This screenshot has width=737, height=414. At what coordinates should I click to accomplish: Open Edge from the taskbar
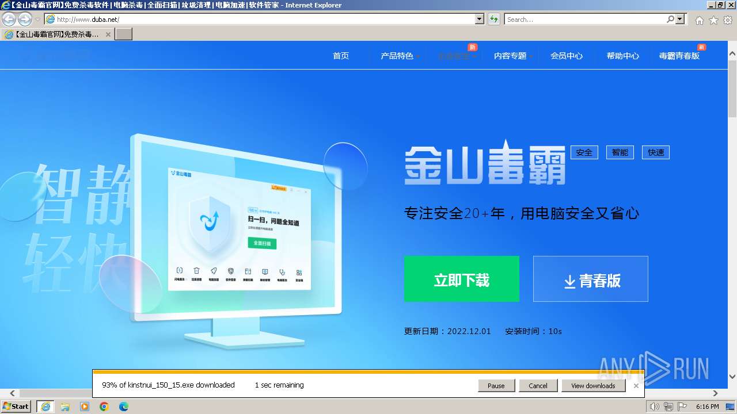click(x=124, y=407)
